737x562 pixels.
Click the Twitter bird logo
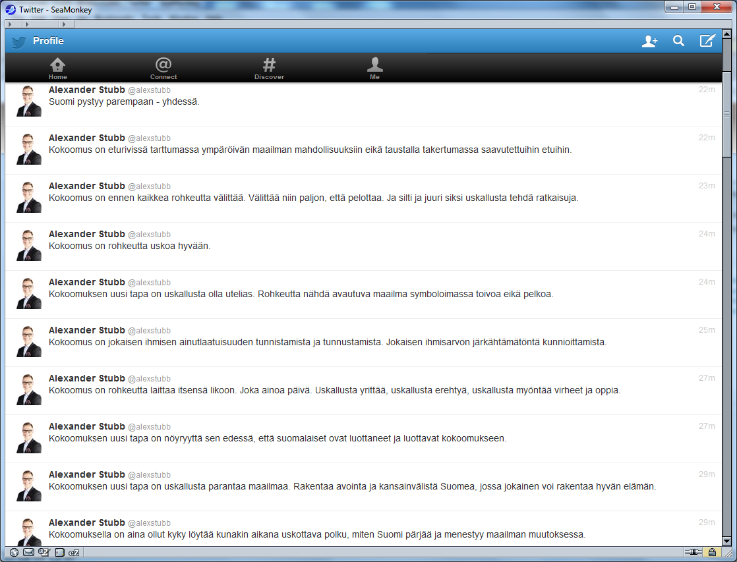pyautogui.click(x=18, y=42)
